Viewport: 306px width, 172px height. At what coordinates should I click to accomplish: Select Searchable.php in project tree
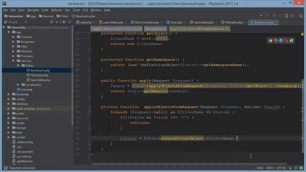pos(40,80)
